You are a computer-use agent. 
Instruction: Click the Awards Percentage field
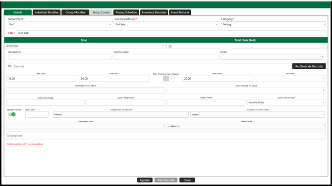pyautogui.click(x=45, y=102)
